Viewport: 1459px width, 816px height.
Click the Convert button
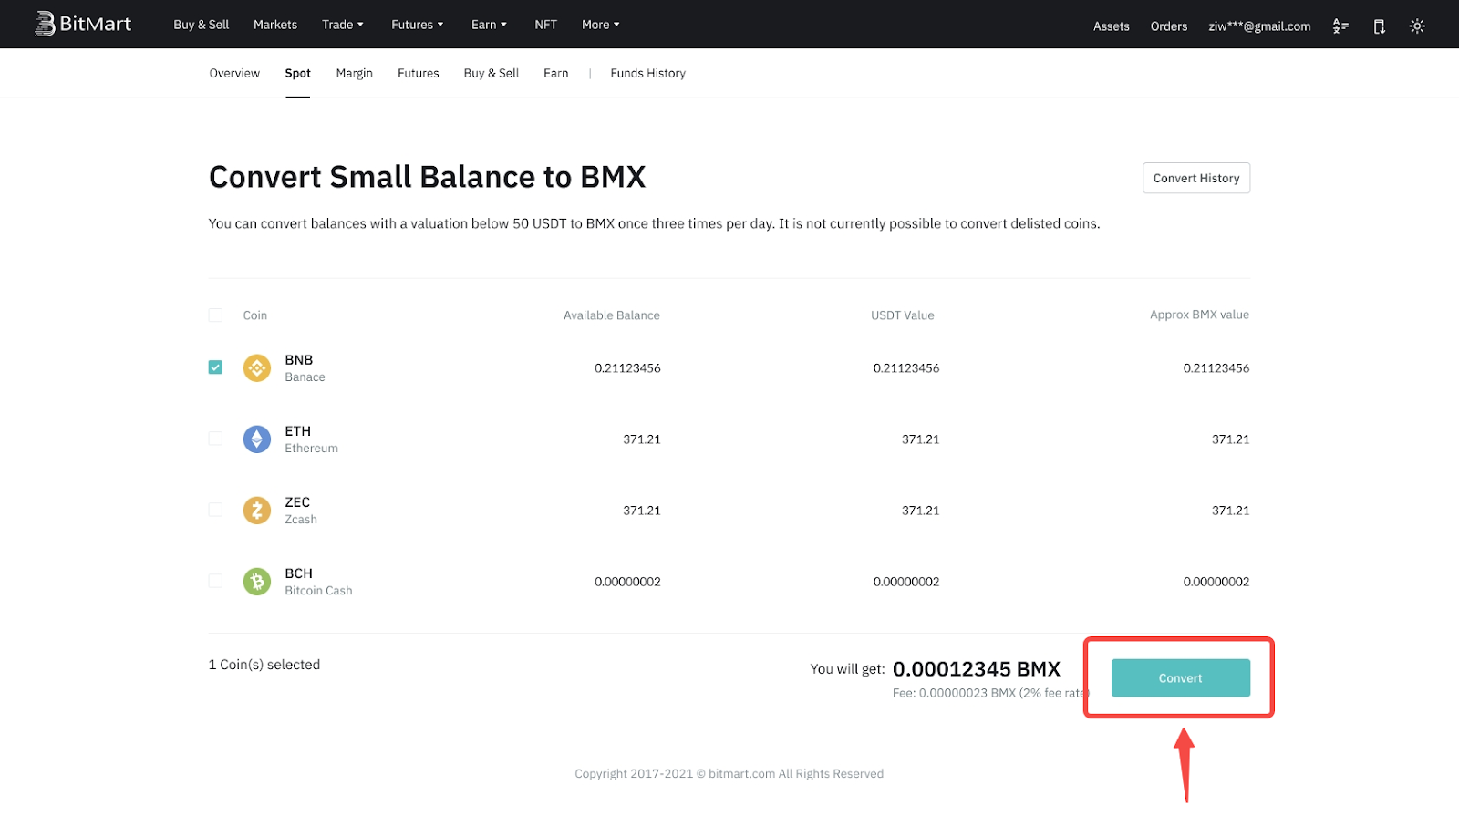coord(1181,678)
